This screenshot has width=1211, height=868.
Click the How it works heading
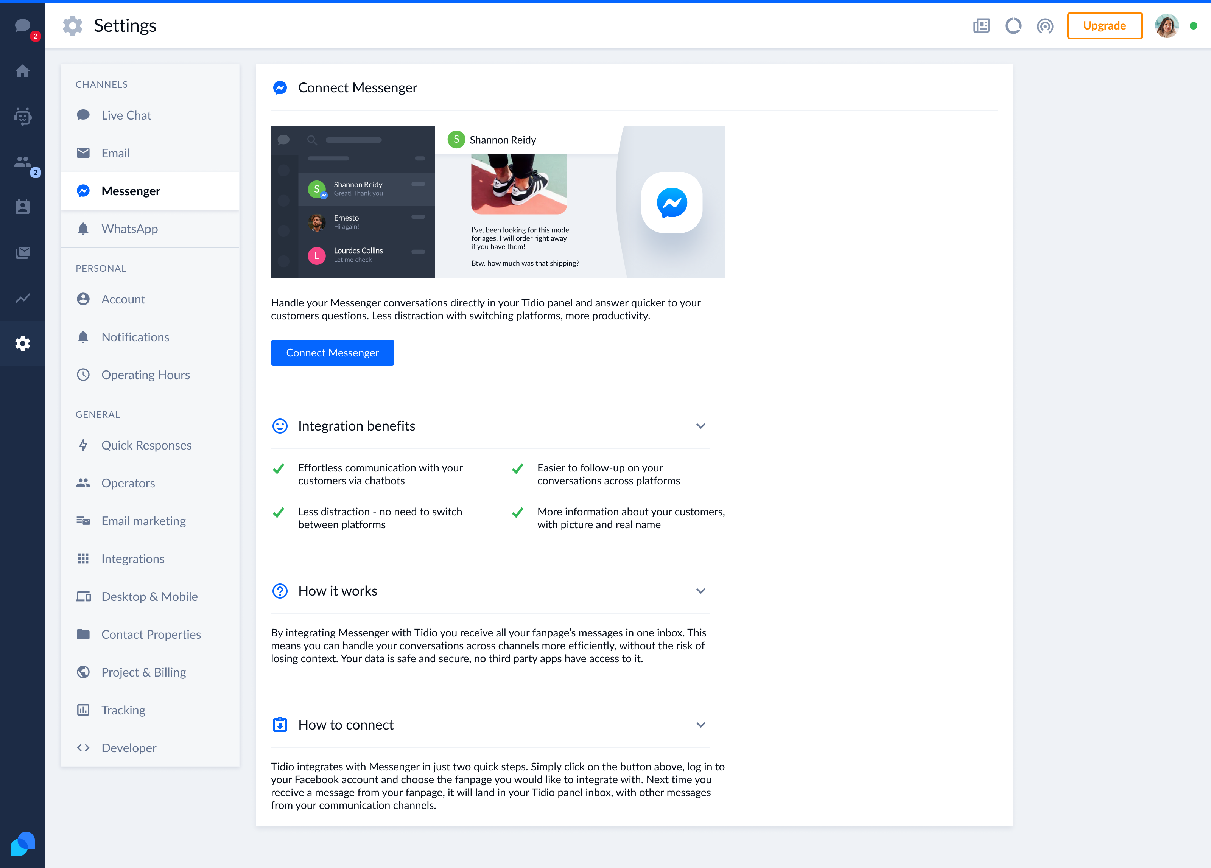(338, 591)
